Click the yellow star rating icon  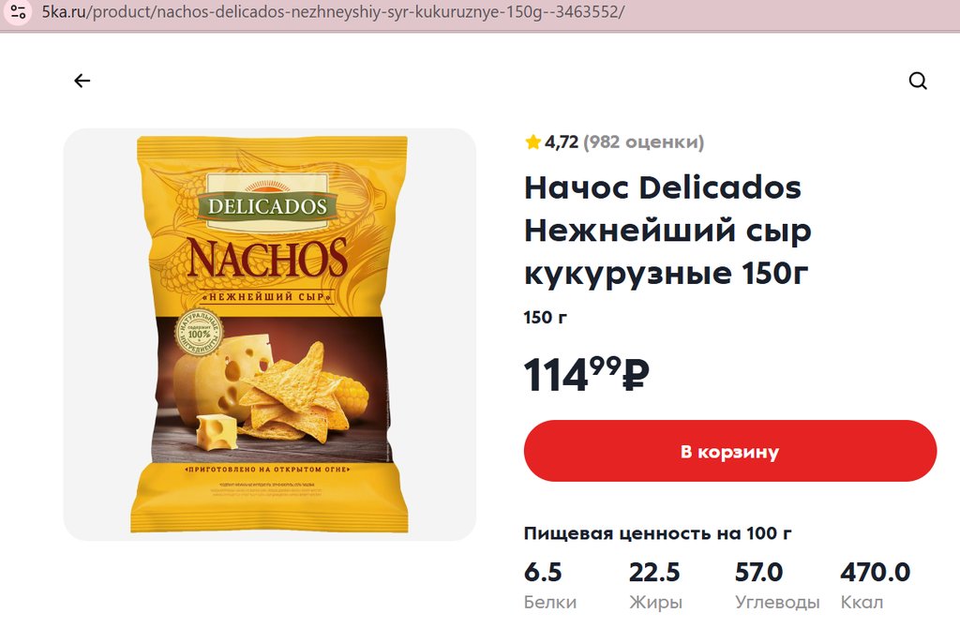pyautogui.click(x=532, y=142)
